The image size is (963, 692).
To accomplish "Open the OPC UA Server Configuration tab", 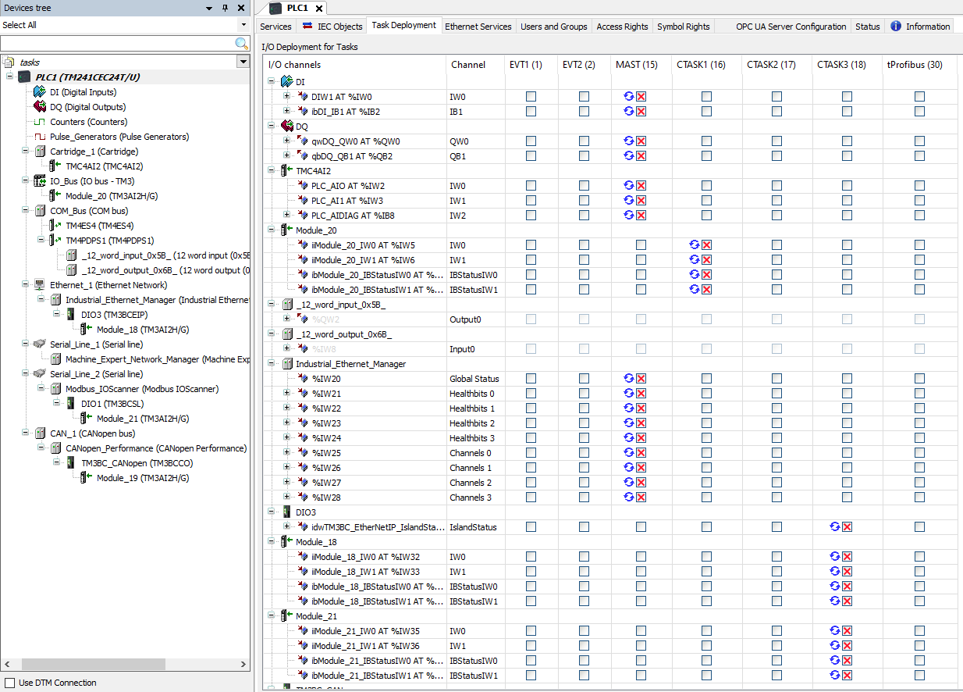I will tap(791, 27).
